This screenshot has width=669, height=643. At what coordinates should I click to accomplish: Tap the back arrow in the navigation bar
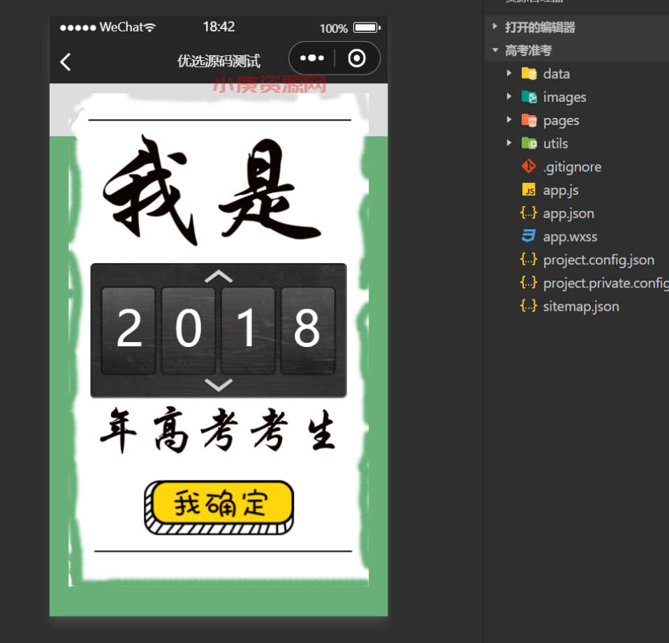pos(66,62)
